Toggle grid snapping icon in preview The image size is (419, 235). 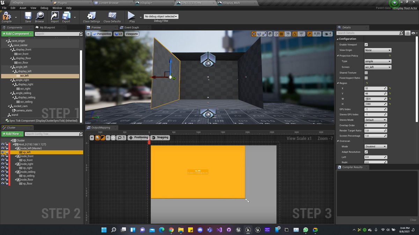coord(281,34)
